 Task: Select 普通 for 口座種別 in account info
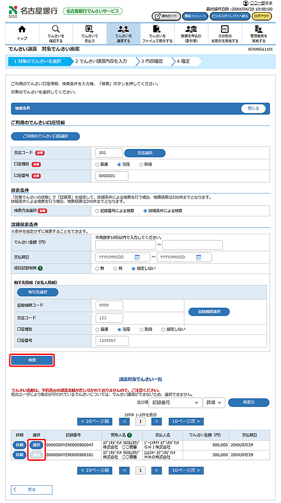click(97, 164)
